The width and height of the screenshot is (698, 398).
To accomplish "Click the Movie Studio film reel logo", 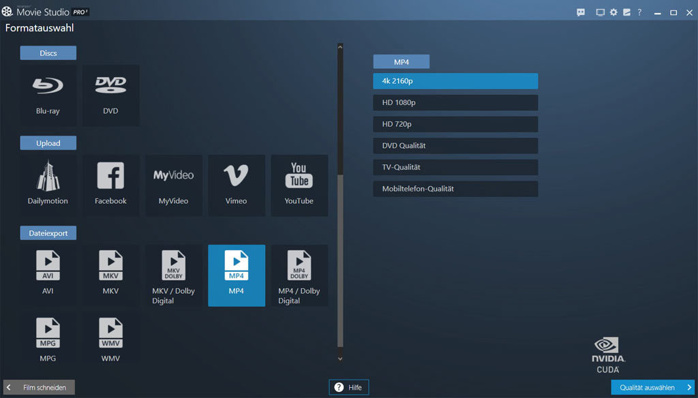I will pos(7,12).
